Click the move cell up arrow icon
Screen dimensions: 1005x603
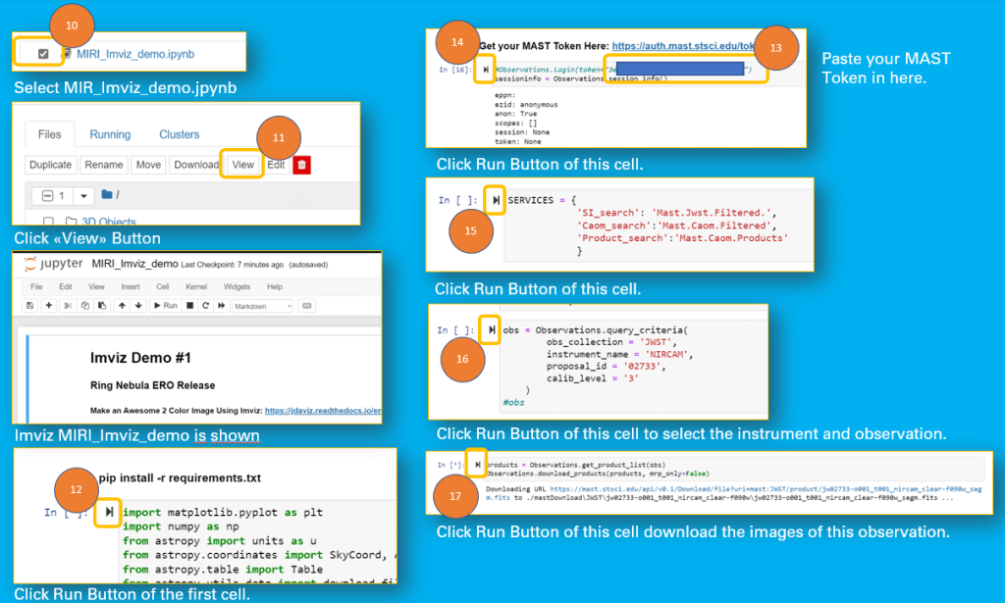[122, 306]
